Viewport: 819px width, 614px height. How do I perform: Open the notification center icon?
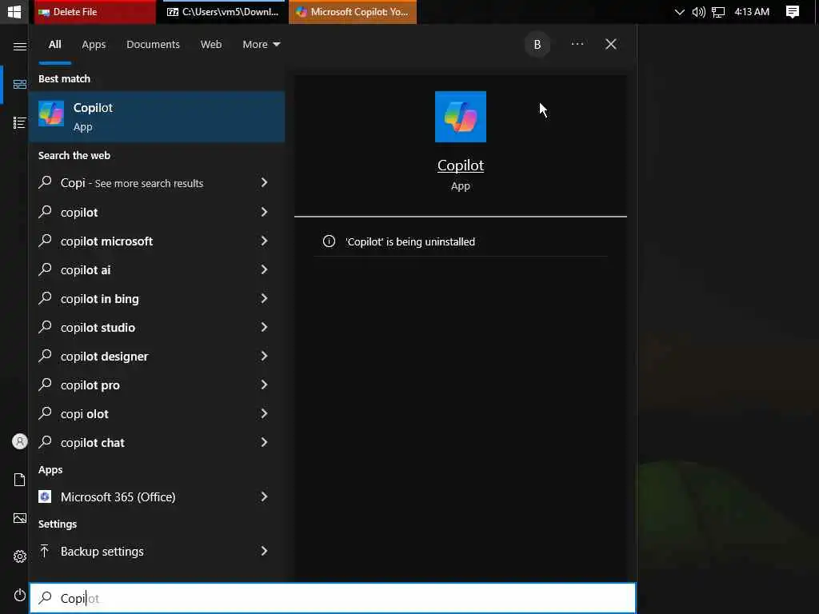tap(793, 11)
